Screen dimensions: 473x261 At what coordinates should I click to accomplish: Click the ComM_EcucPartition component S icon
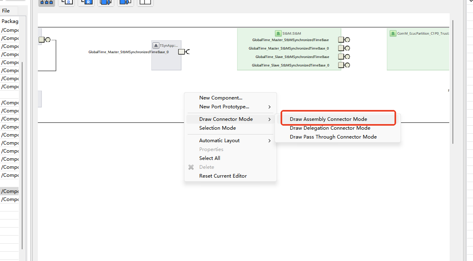tap(393, 33)
